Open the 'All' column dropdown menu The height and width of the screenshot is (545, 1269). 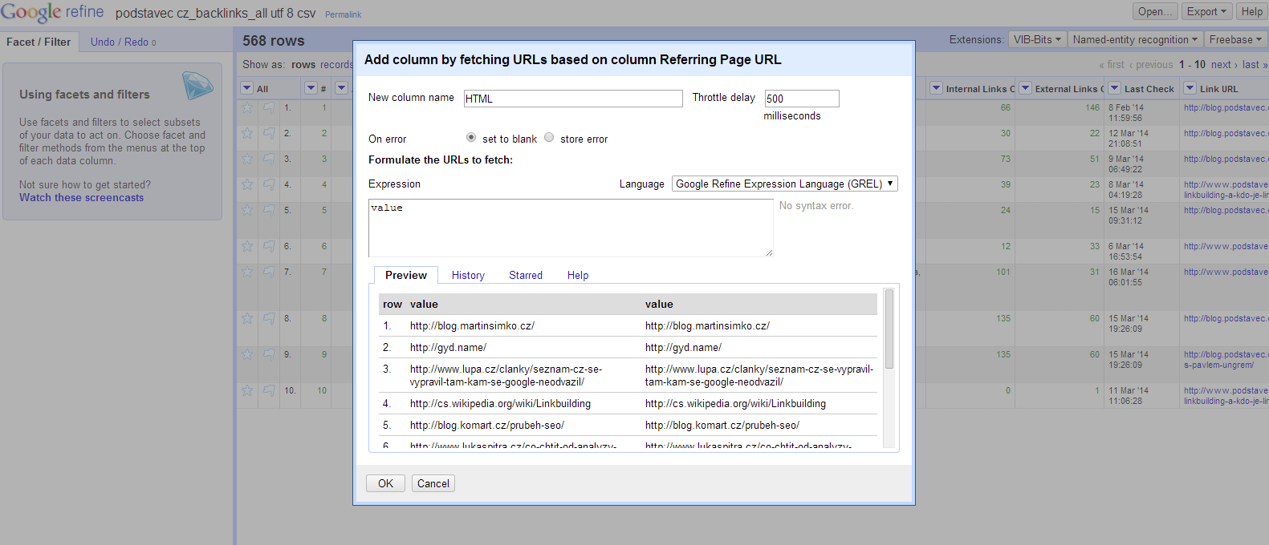[x=247, y=88]
